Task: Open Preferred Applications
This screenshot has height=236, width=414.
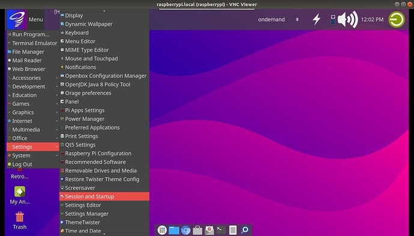Action: pyautogui.click(x=105, y=127)
